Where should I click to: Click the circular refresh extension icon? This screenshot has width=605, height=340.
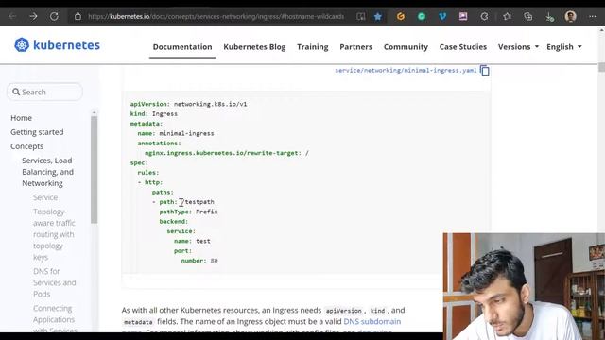(x=484, y=16)
